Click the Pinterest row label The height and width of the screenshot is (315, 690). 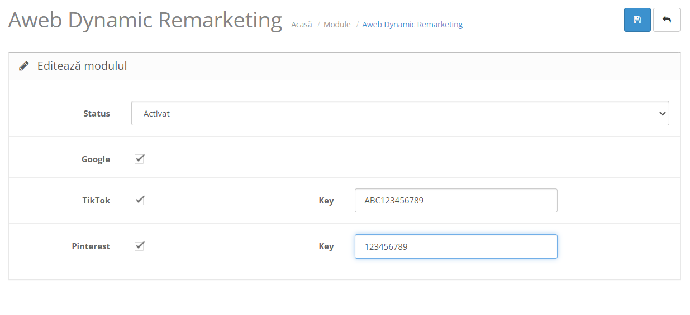(91, 246)
